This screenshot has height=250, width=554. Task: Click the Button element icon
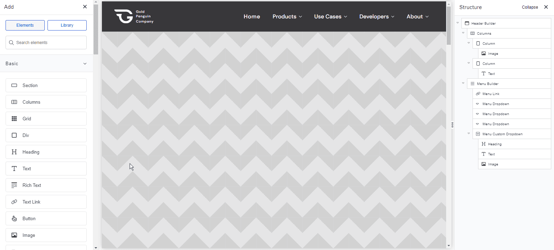point(14,218)
